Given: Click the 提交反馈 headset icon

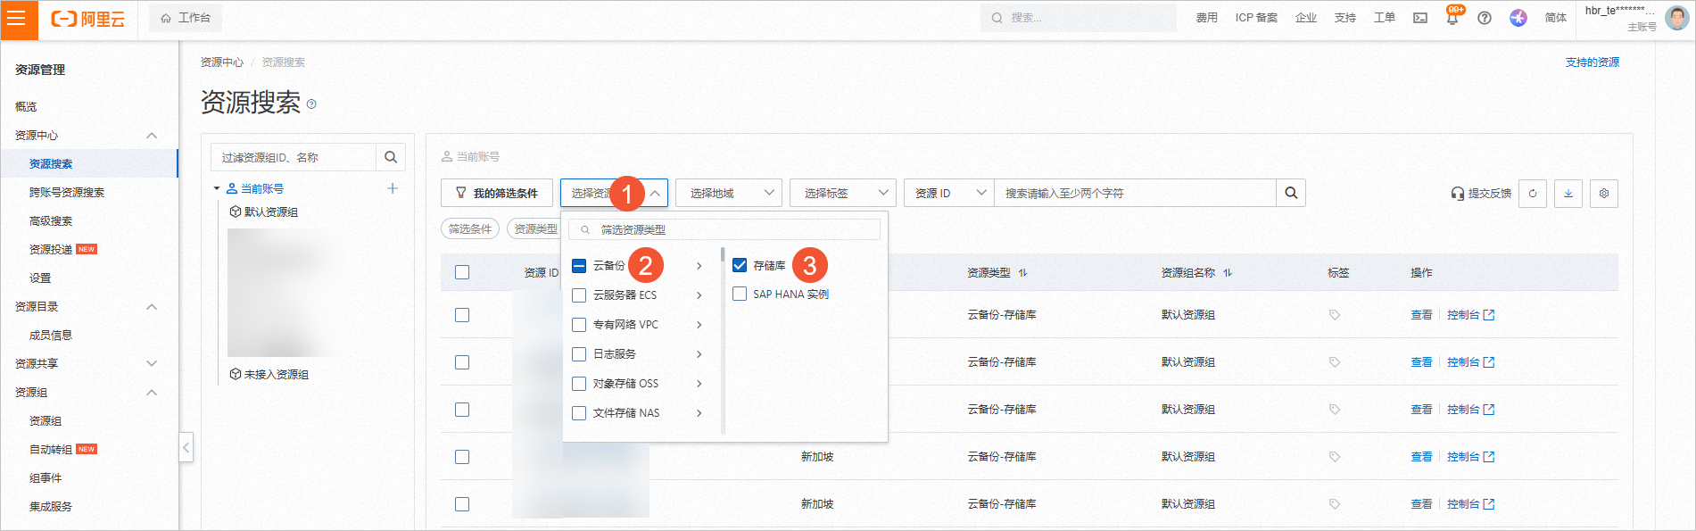Looking at the screenshot, I should 1458,194.
